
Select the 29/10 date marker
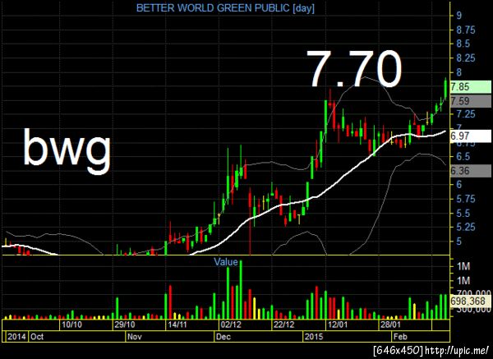point(125,324)
